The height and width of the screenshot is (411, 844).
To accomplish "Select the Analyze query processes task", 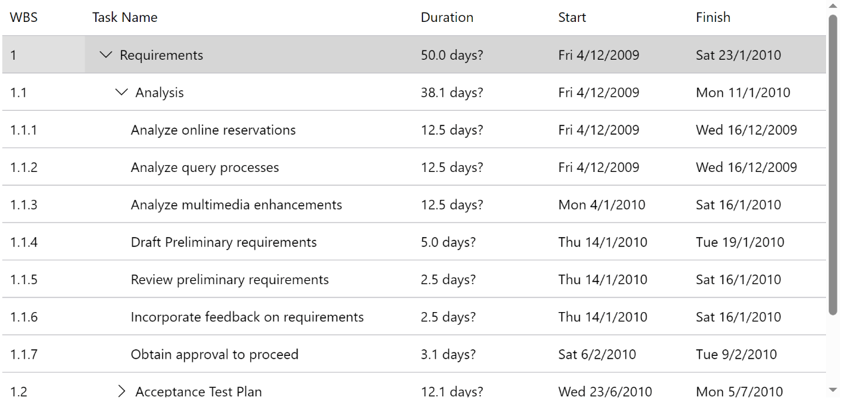I will [x=205, y=167].
